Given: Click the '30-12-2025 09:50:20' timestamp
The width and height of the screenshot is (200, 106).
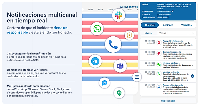Looking at the screenshot, I should point(150,86).
